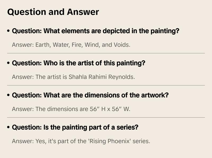Click the bullet before the artist question
Image resolution: width=212 pixels, height=158 pixels.
point(9,63)
